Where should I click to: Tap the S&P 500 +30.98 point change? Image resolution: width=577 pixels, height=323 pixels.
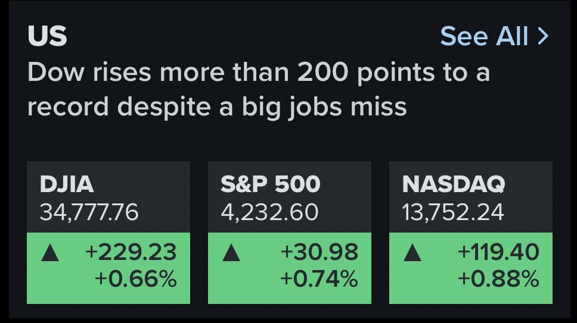coord(319,252)
